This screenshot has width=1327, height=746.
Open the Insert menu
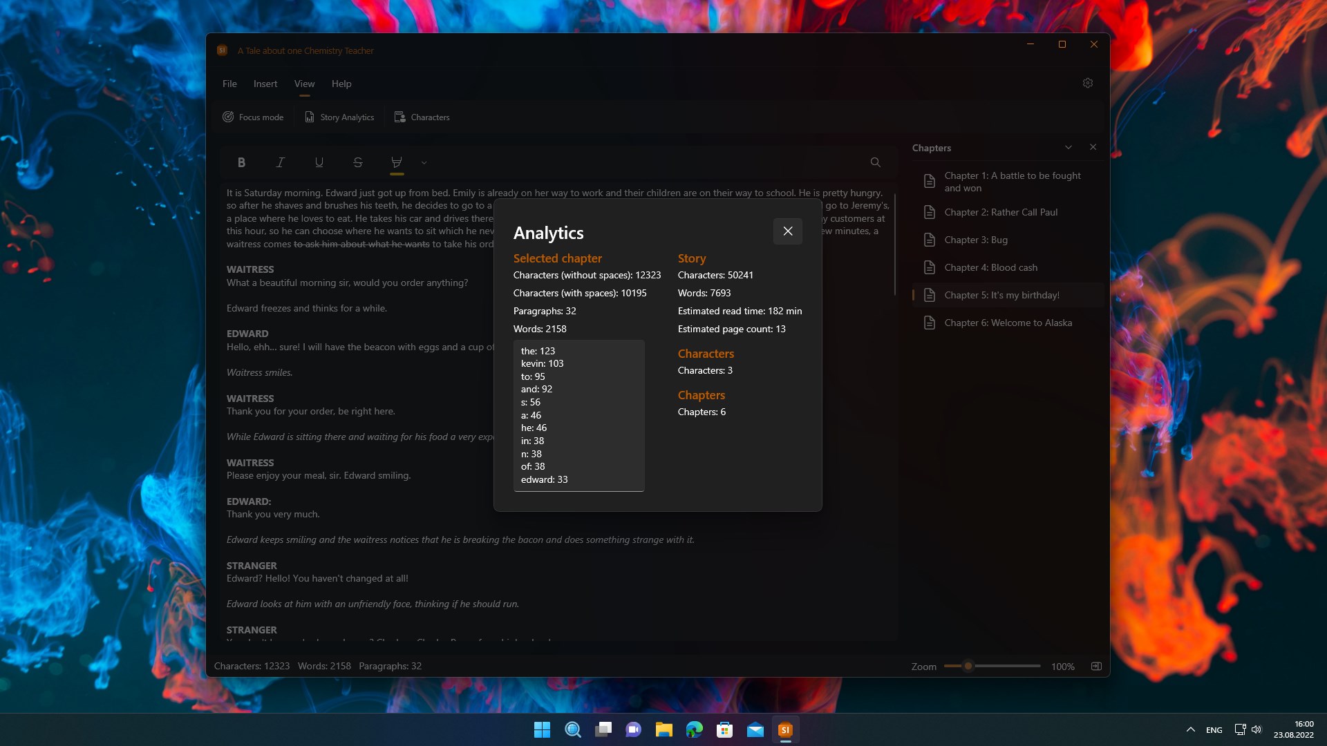(x=265, y=84)
